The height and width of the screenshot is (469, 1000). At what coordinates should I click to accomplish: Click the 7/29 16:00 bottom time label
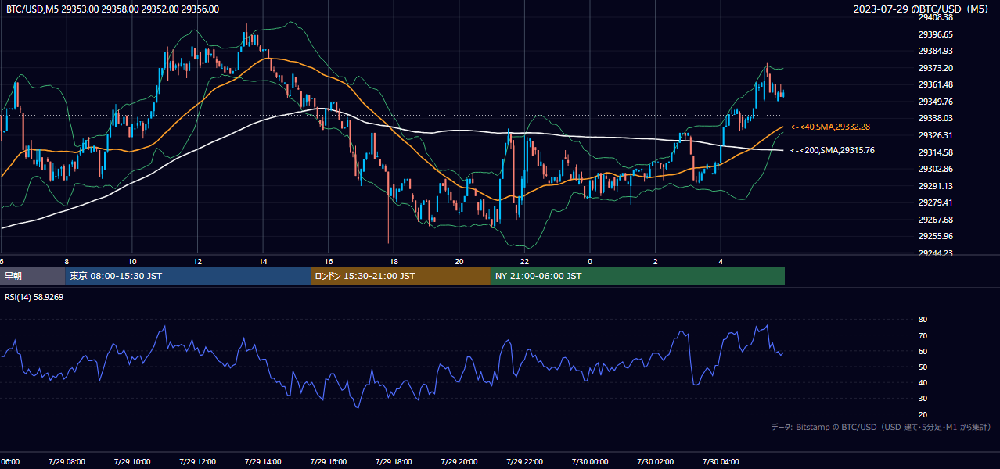[328, 461]
